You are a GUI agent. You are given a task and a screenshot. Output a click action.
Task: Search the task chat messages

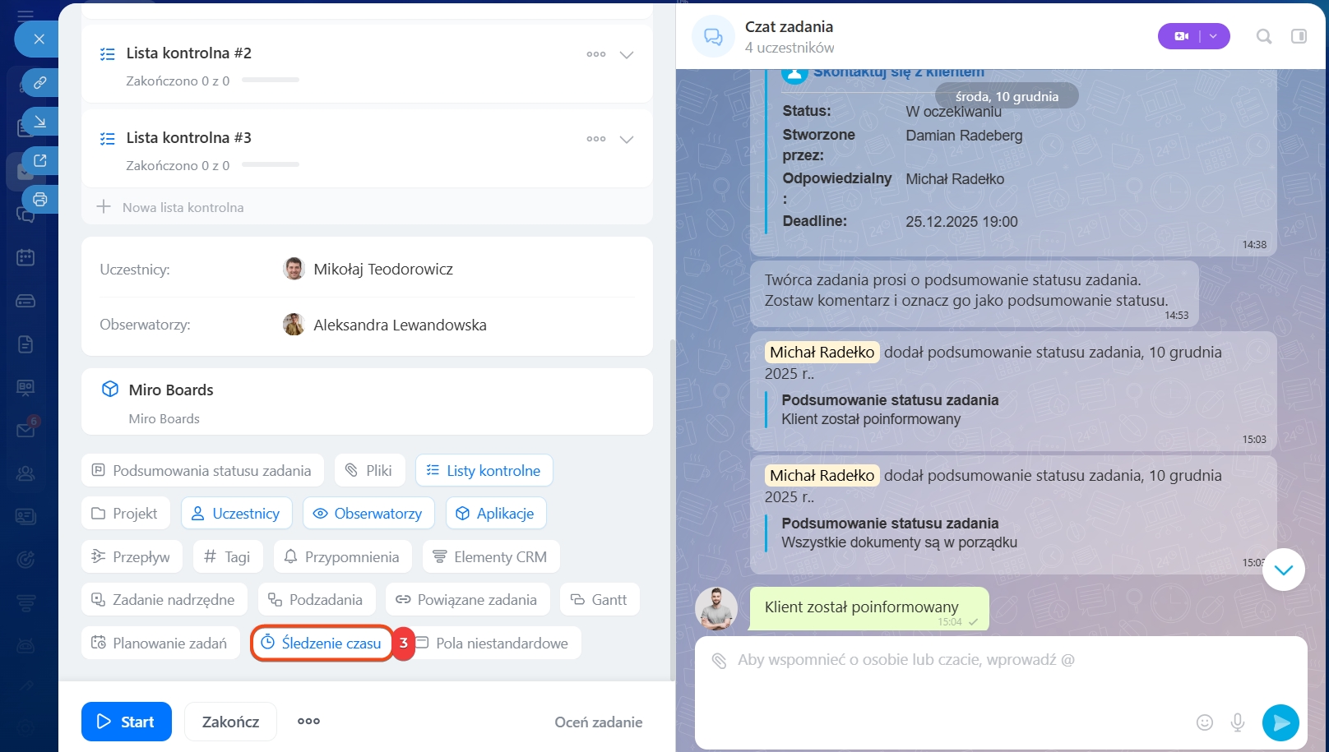tap(1264, 36)
